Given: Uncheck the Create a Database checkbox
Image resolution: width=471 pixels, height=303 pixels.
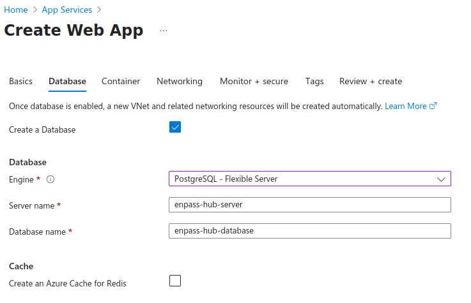Looking at the screenshot, I should 175,127.
